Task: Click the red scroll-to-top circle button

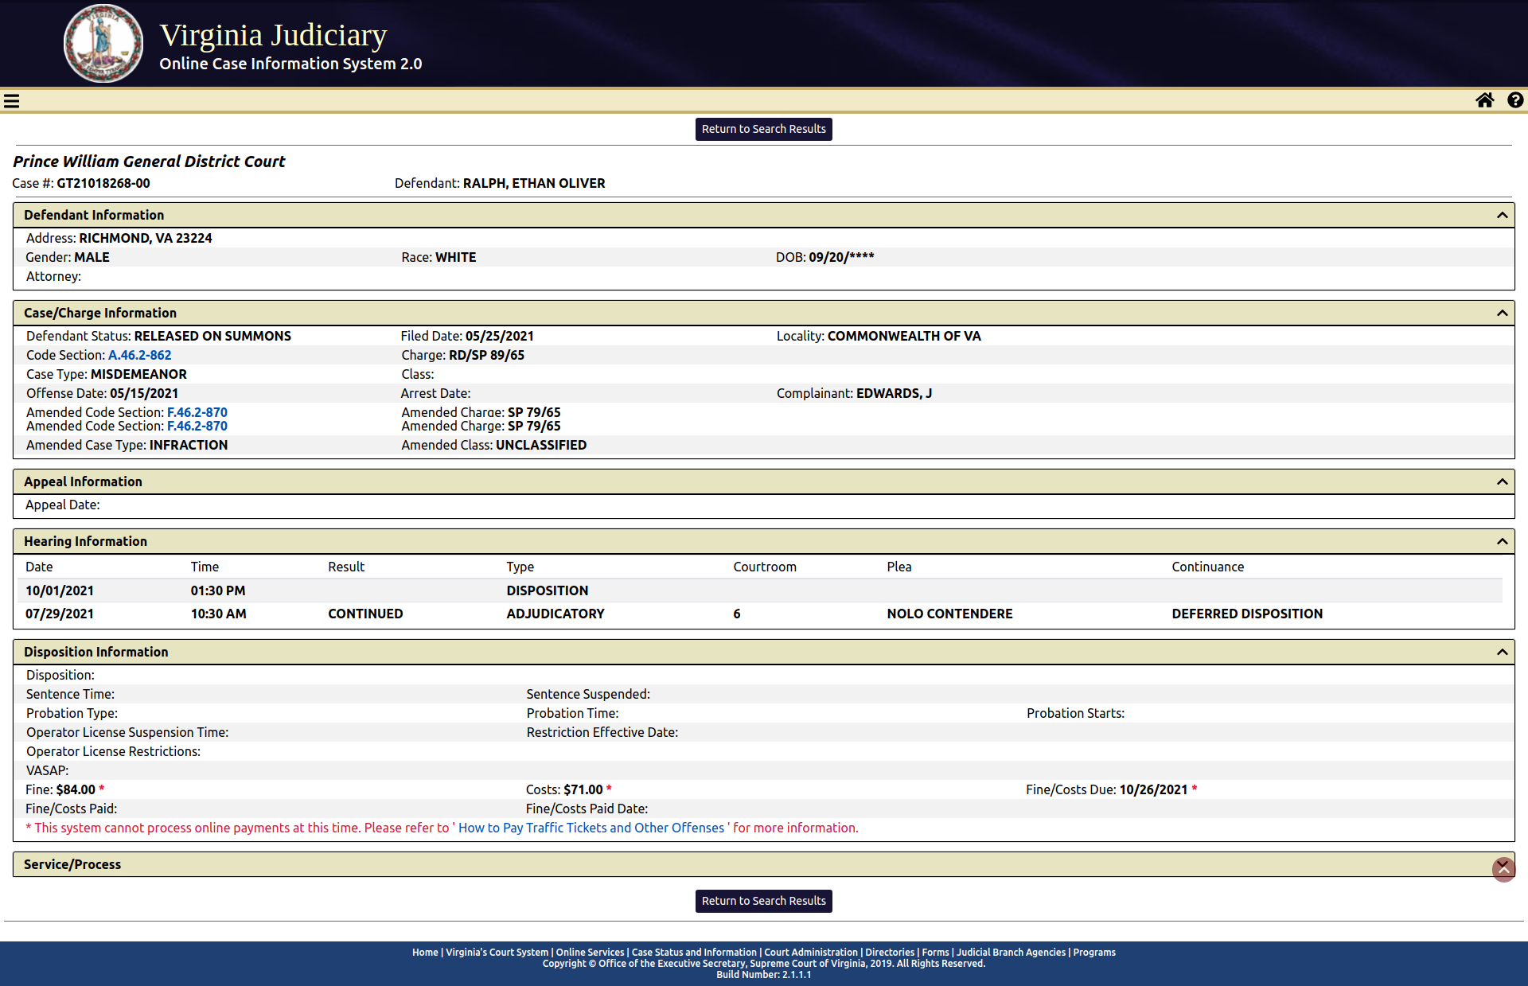Action: pos(1503,869)
